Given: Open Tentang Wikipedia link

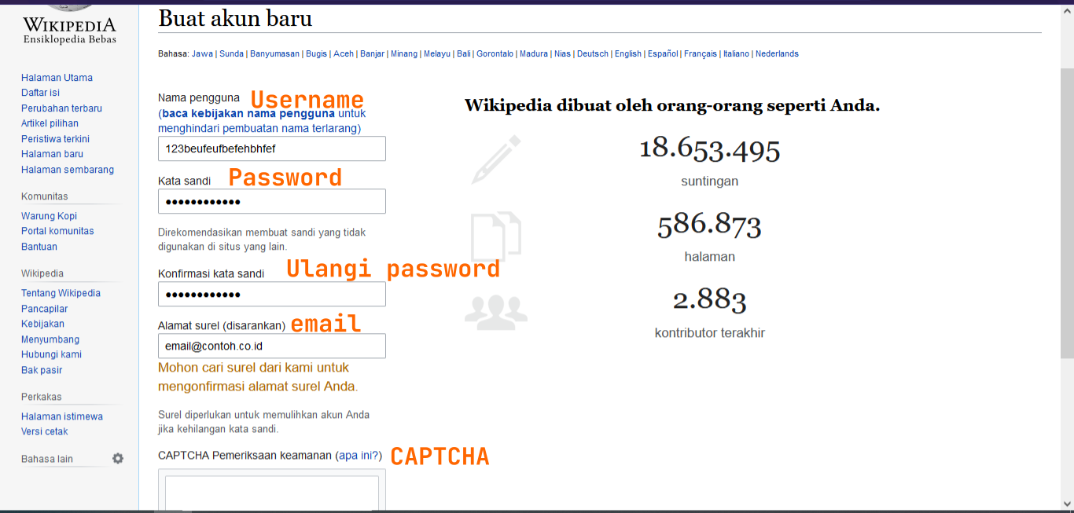Looking at the screenshot, I should coord(61,293).
